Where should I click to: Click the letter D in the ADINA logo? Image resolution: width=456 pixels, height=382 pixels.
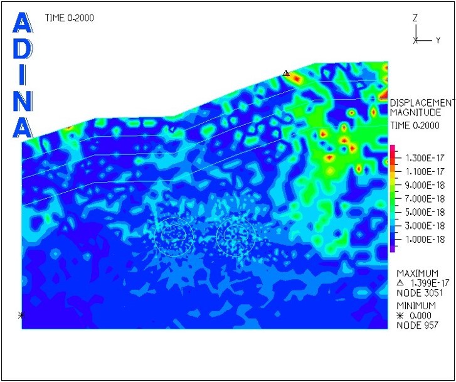point(21,51)
